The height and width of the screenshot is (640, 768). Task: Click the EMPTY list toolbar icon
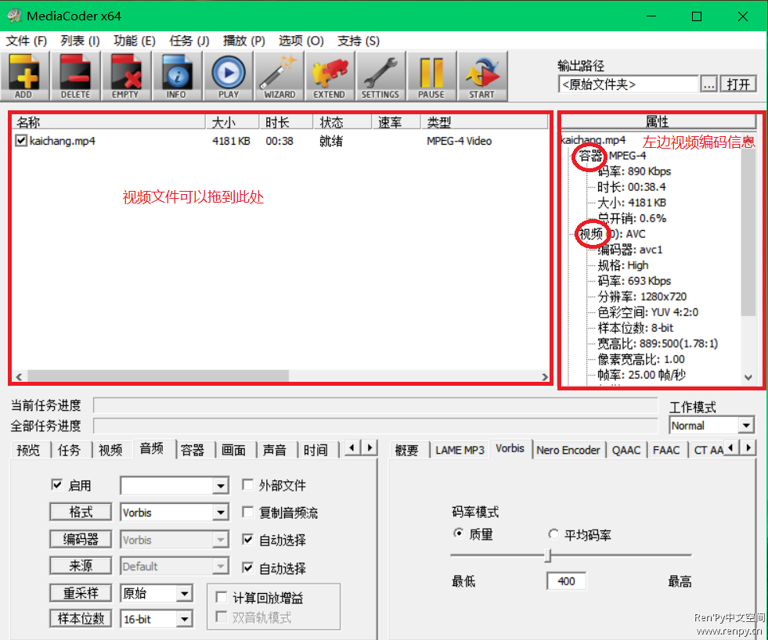pos(126,77)
